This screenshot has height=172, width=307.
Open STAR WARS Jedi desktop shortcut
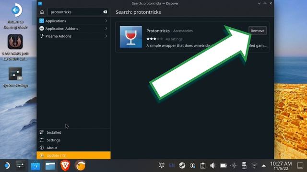[15, 47]
